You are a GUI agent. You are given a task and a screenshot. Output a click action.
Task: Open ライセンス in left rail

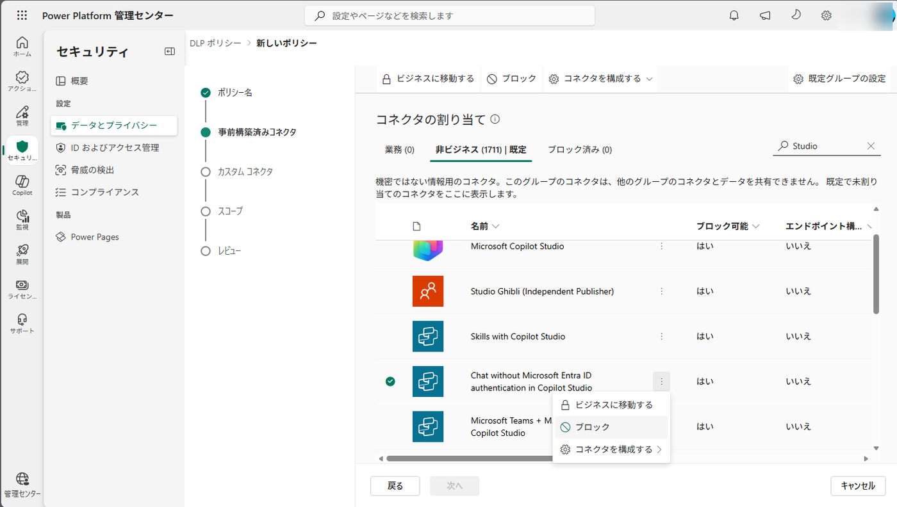coord(22,289)
